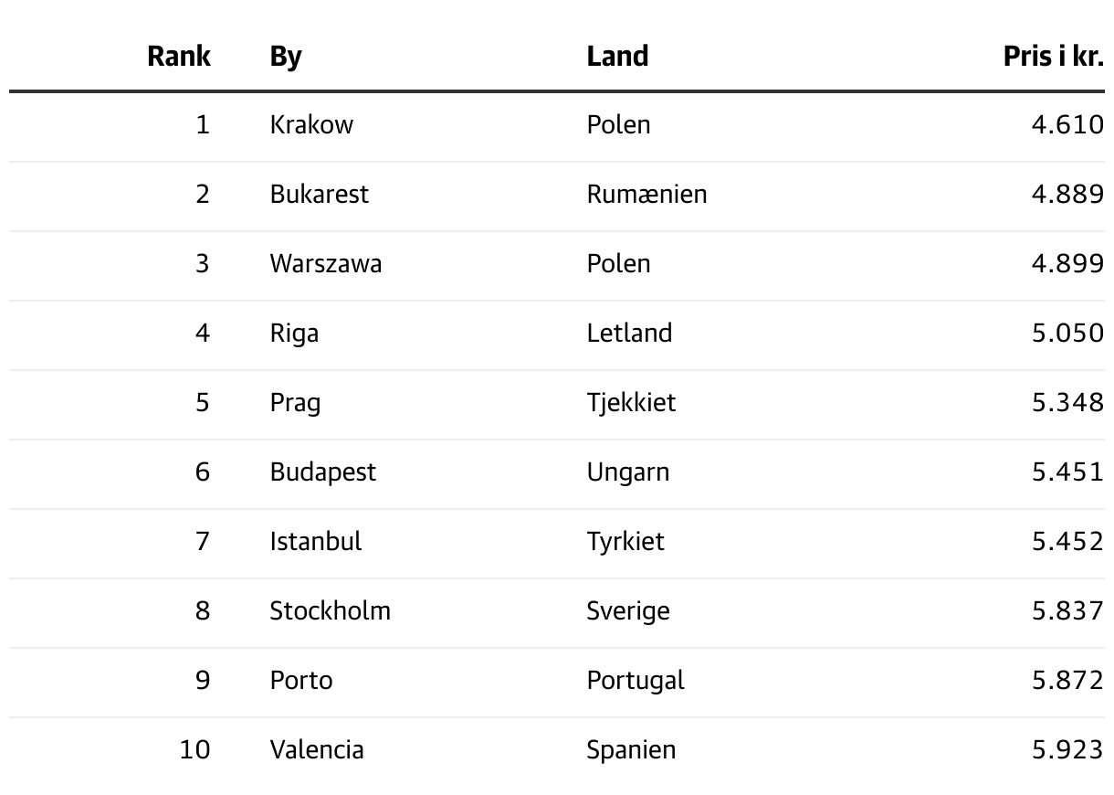Select the Portugal country cell
The width and height of the screenshot is (1114, 795).
pyautogui.click(x=636, y=680)
